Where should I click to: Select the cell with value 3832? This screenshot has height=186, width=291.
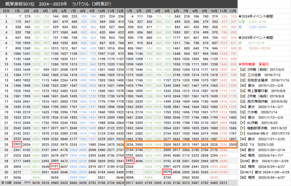[x=177, y=145]
